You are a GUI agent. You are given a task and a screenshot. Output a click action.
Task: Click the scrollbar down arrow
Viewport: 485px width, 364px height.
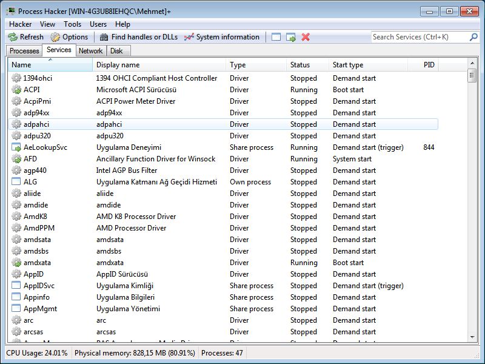472,337
